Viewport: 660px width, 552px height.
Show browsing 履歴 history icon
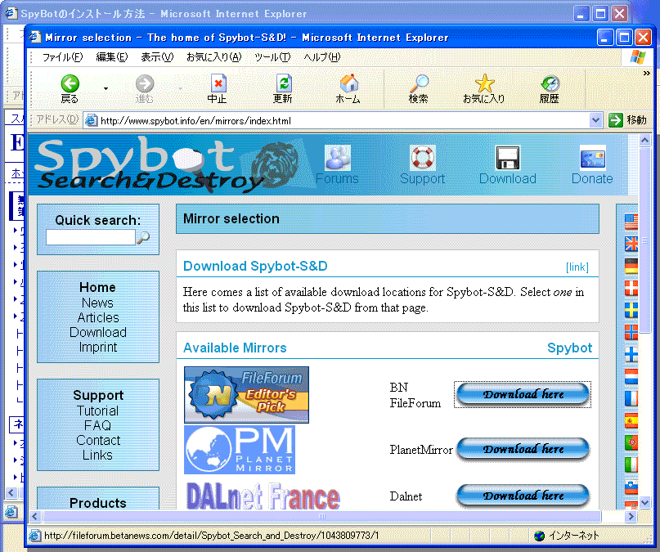point(550,89)
